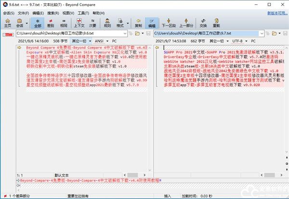The width and height of the screenshot is (289, 199).
Task: Click left pane save disk icon
Action: point(148,33)
